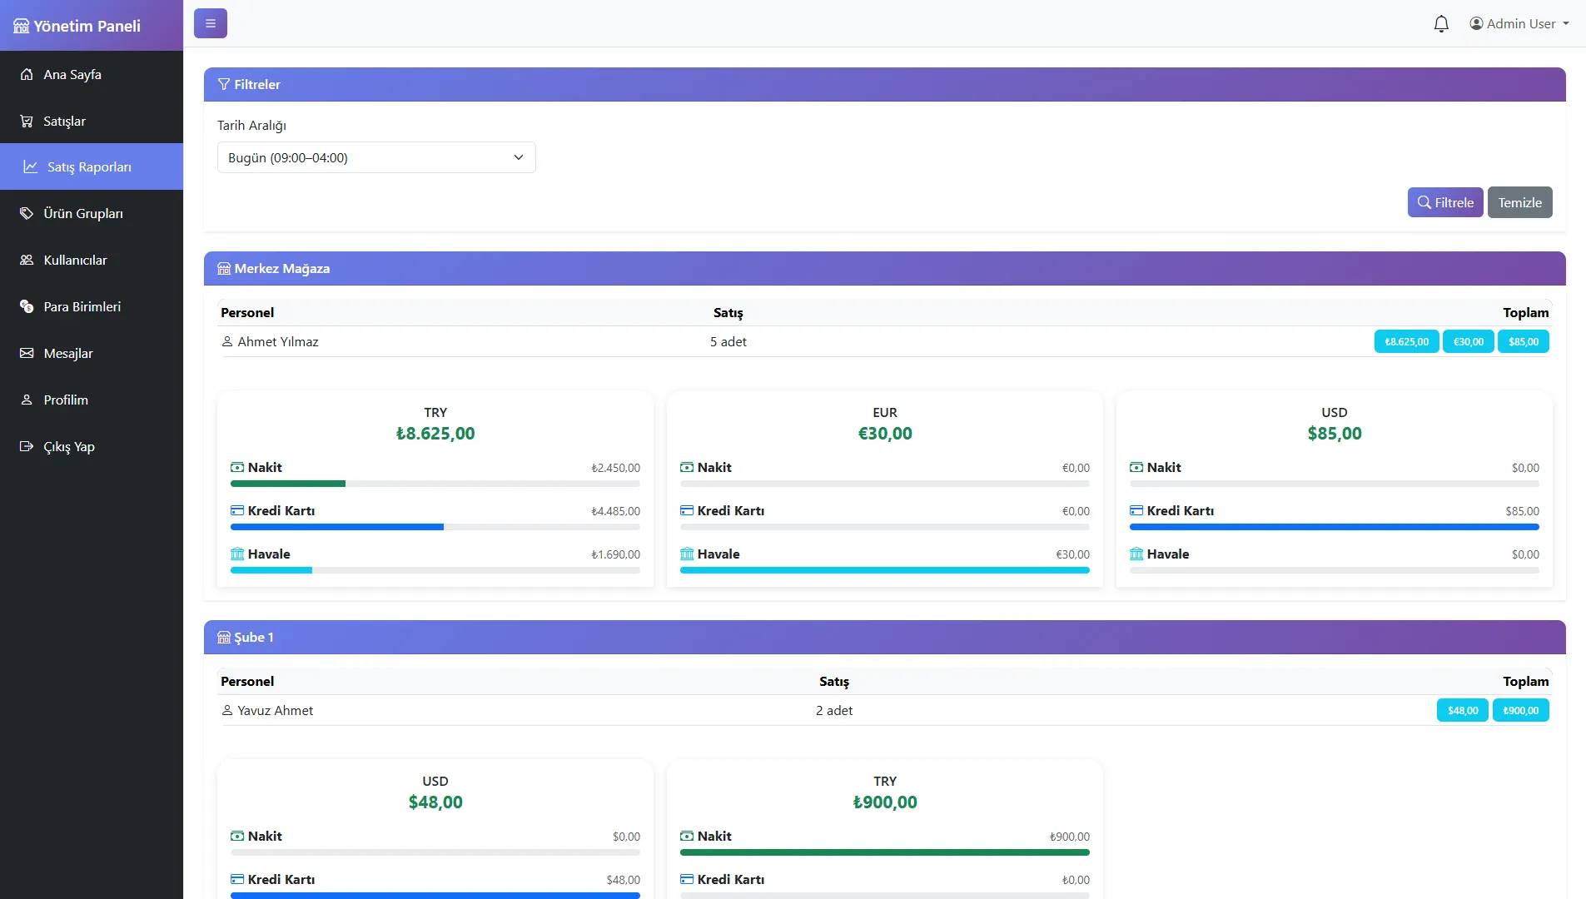The width and height of the screenshot is (1586, 899).
Task: Click cash icon in Şube 1 TRY Nakit row
Action: tap(687, 837)
